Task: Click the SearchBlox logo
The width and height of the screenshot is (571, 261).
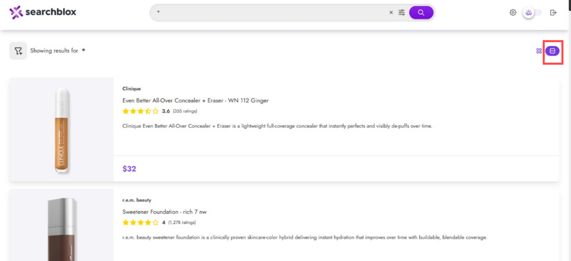Action: click(x=43, y=12)
